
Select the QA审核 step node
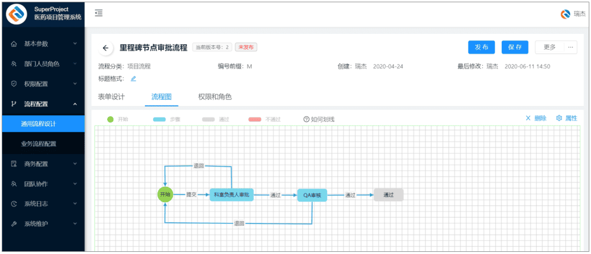pyautogui.click(x=312, y=195)
